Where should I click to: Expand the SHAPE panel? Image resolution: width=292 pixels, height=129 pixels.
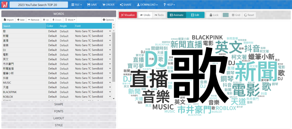(x=59, y=104)
